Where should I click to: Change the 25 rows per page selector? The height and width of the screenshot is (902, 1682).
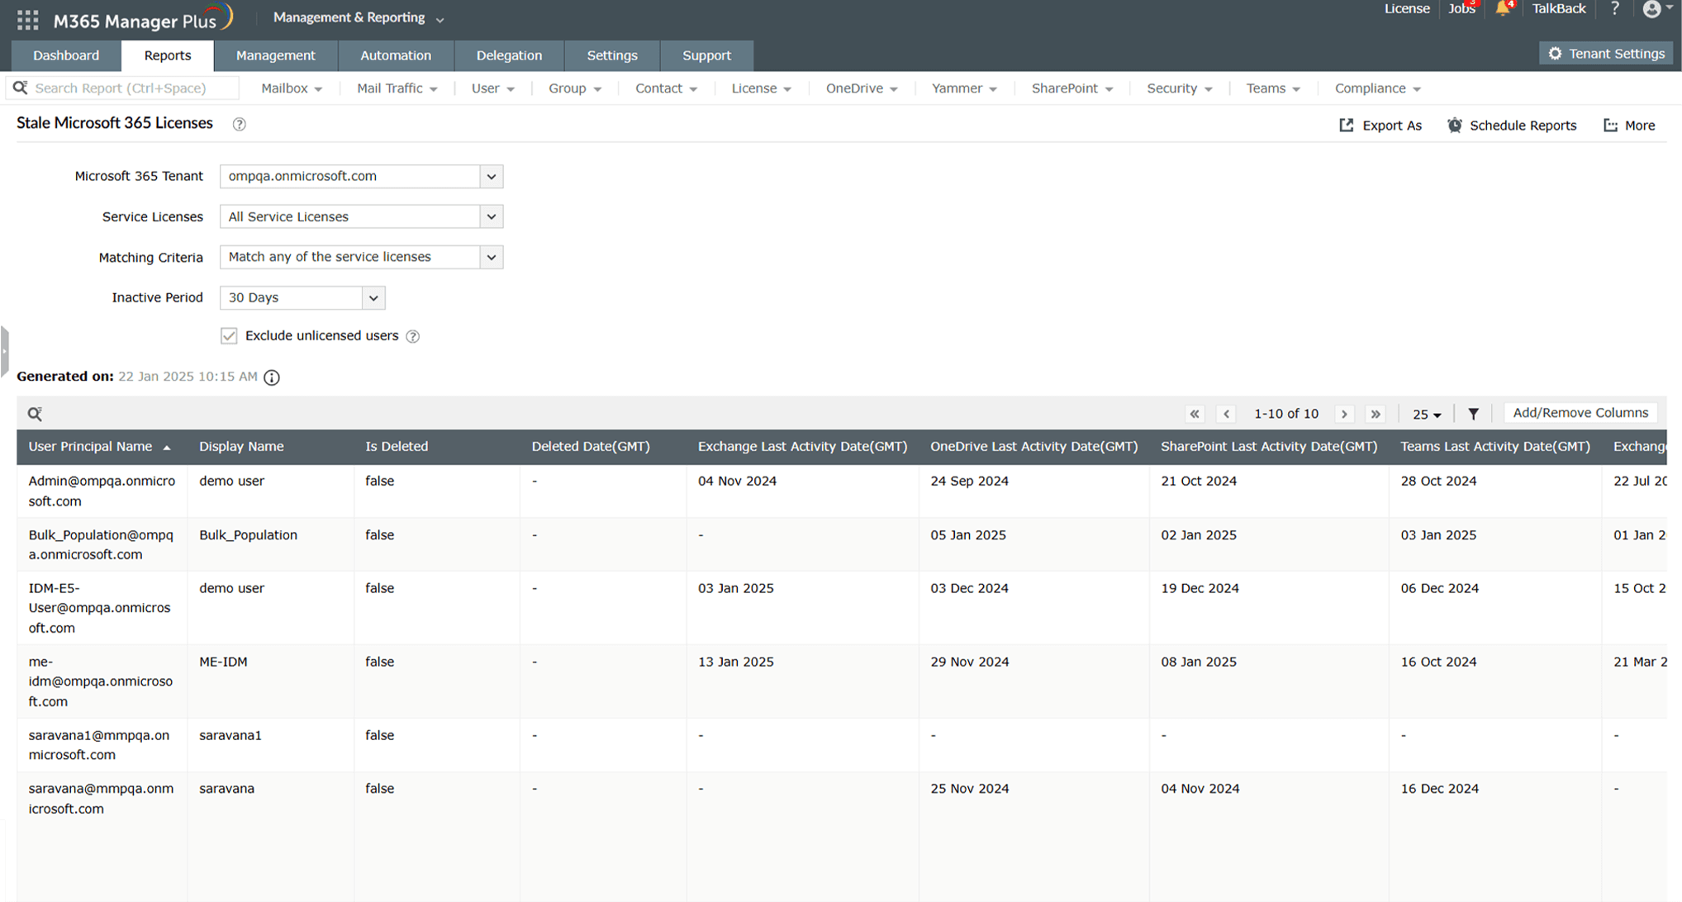pos(1426,415)
